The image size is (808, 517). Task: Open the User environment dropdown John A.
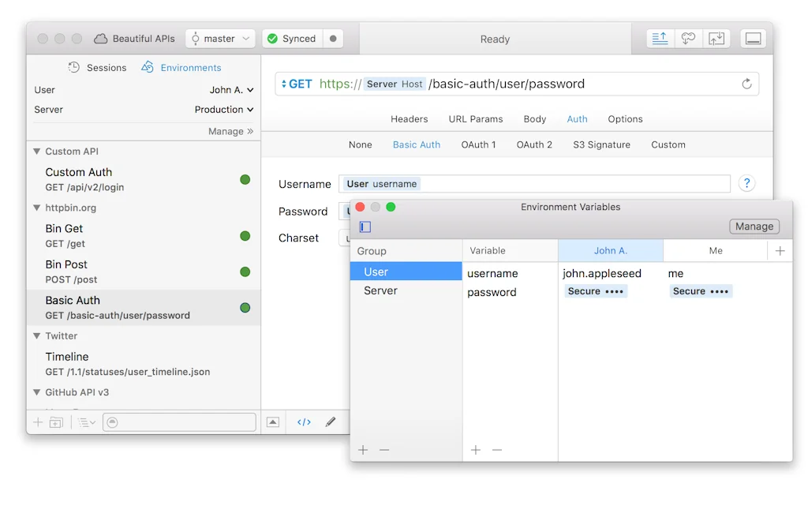[231, 90]
